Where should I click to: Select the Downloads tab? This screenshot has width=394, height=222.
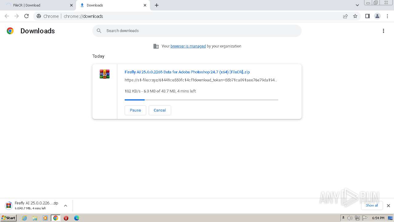click(x=112, y=5)
